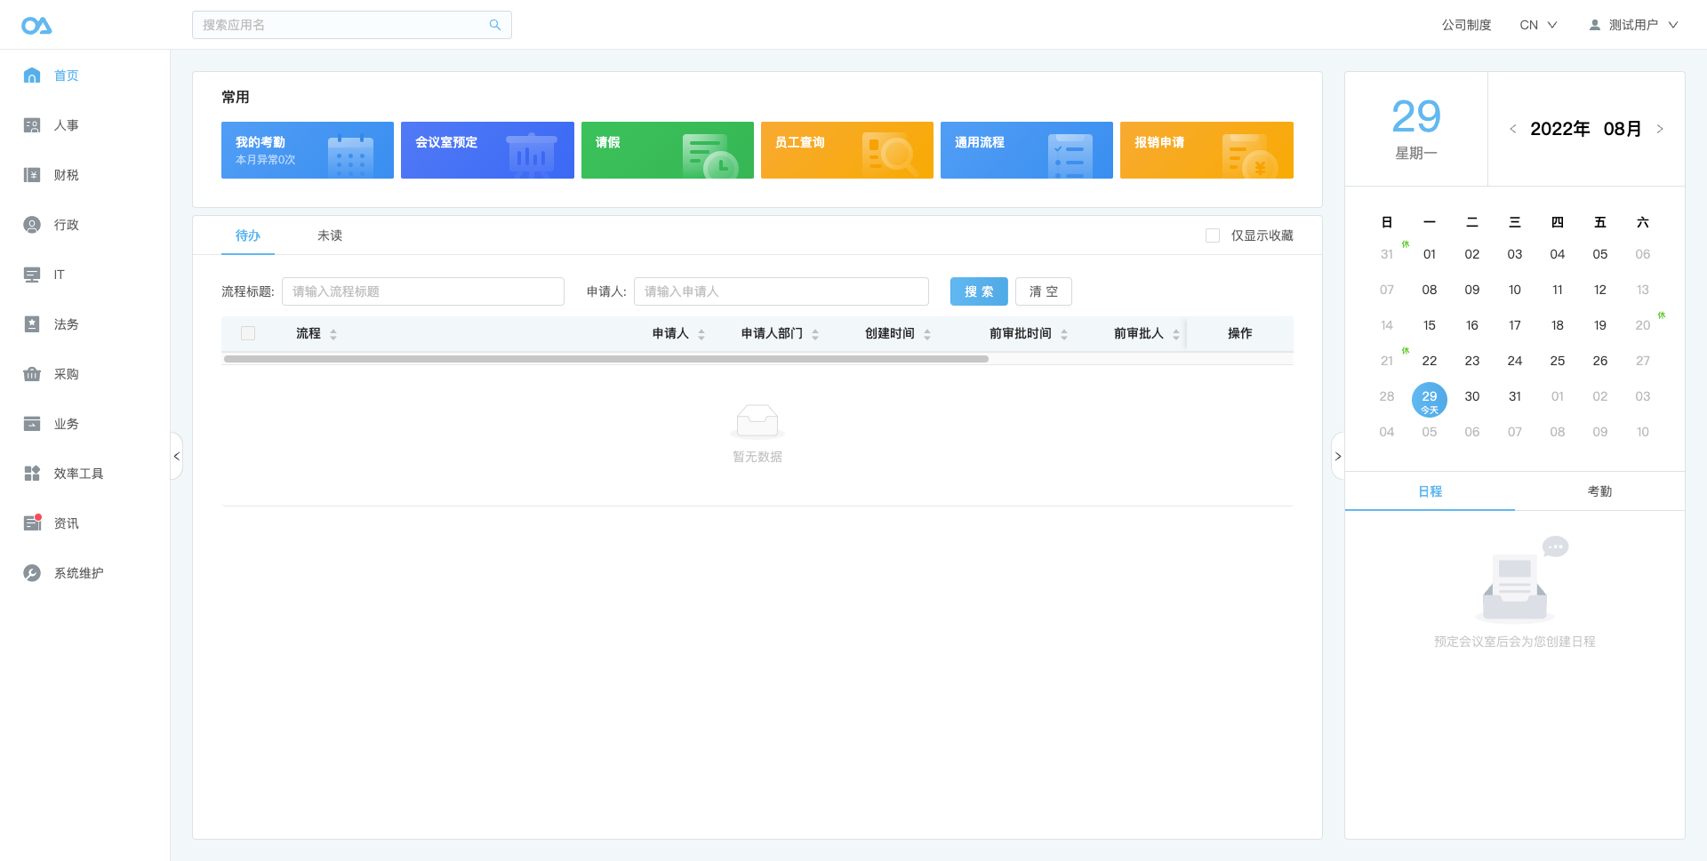Open the 系统维护 wrench icon
1707x861 pixels.
32,573
